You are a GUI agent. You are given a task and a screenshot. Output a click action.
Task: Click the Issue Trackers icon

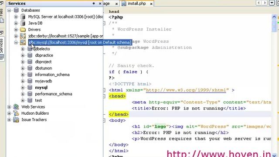point(16,119)
